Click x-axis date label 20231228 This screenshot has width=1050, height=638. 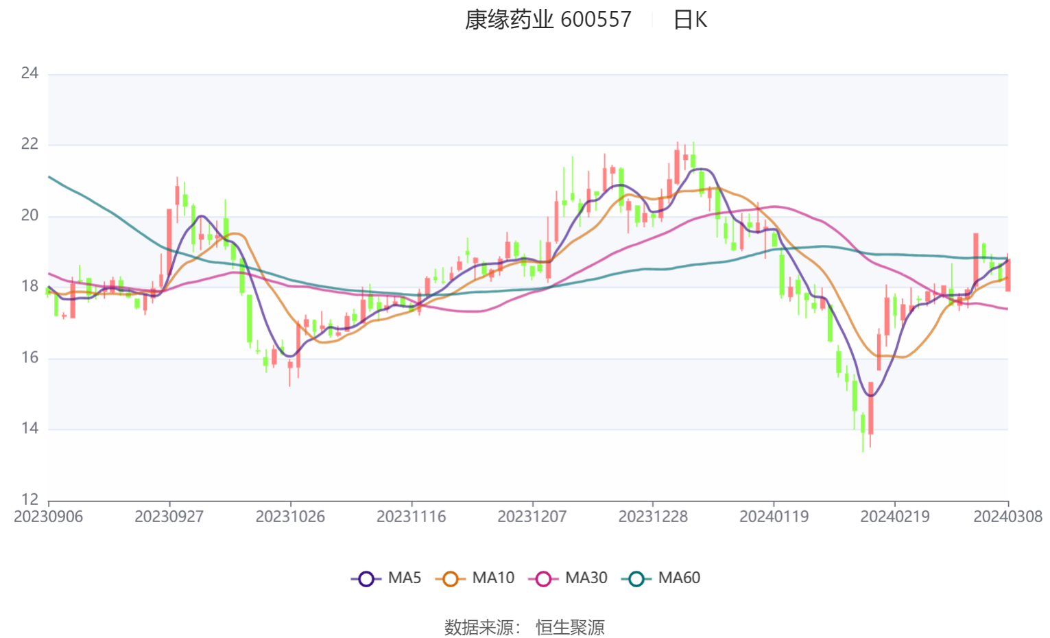(653, 517)
